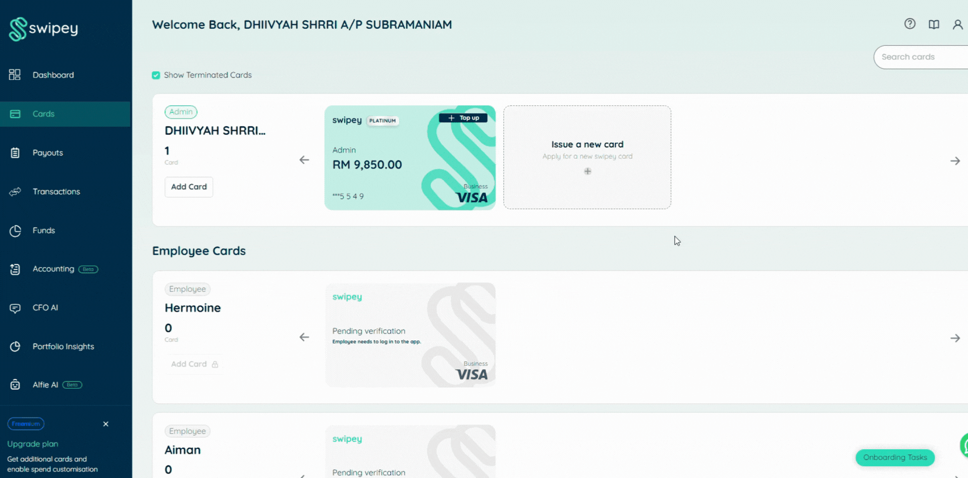Click Add Card button for Admin
Viewport: 968px width, 478px height.
189,187
